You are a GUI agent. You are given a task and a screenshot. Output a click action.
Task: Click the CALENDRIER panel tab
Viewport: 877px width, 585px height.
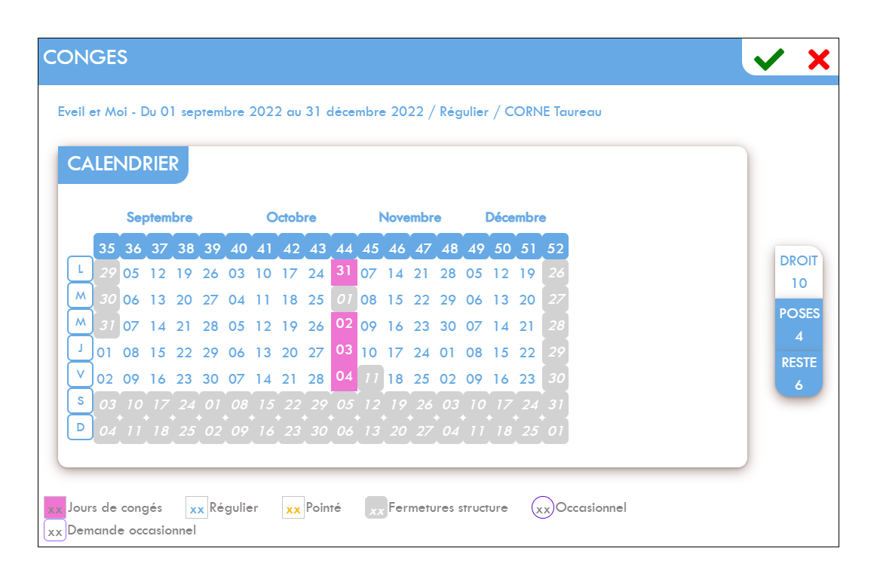tap(123, 164)
